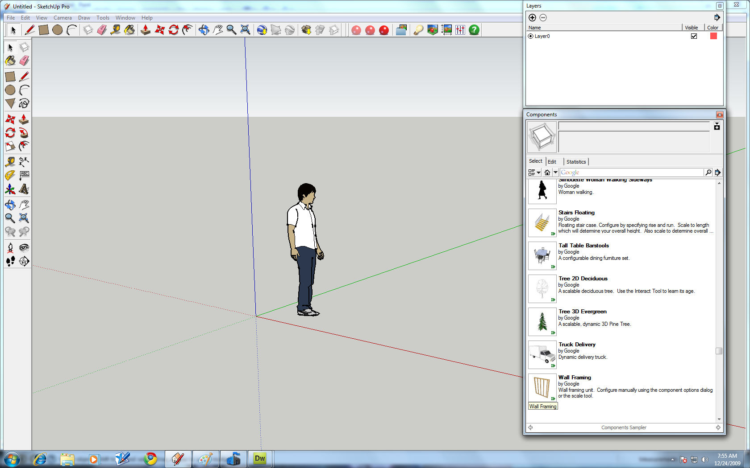Select the Polygon tool
This screenshot has width=750, height=468.
pyautogui.click(x=10, y=103)
